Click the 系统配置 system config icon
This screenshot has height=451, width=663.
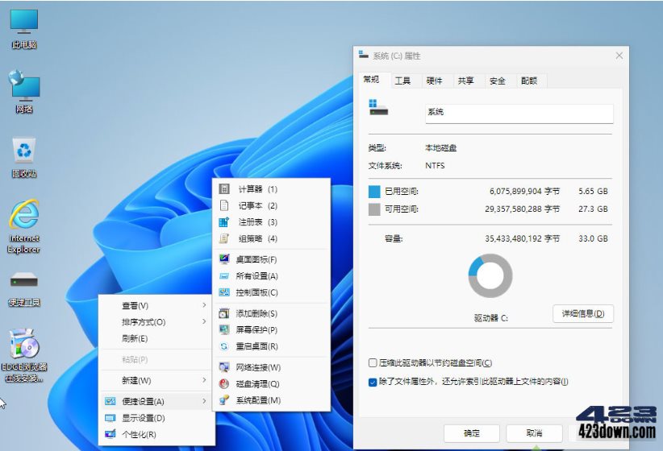click(x=224, y=400)
